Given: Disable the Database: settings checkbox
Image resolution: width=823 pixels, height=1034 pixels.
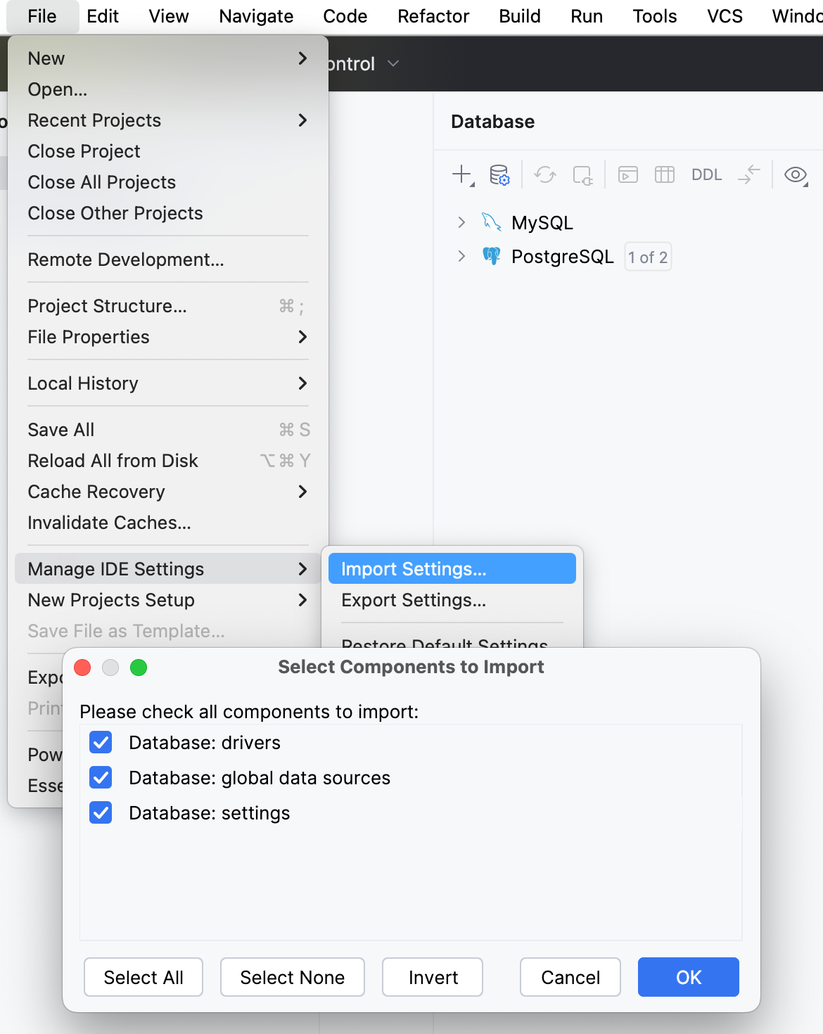Looking at the screenshot, I should [x=101, y=812].
